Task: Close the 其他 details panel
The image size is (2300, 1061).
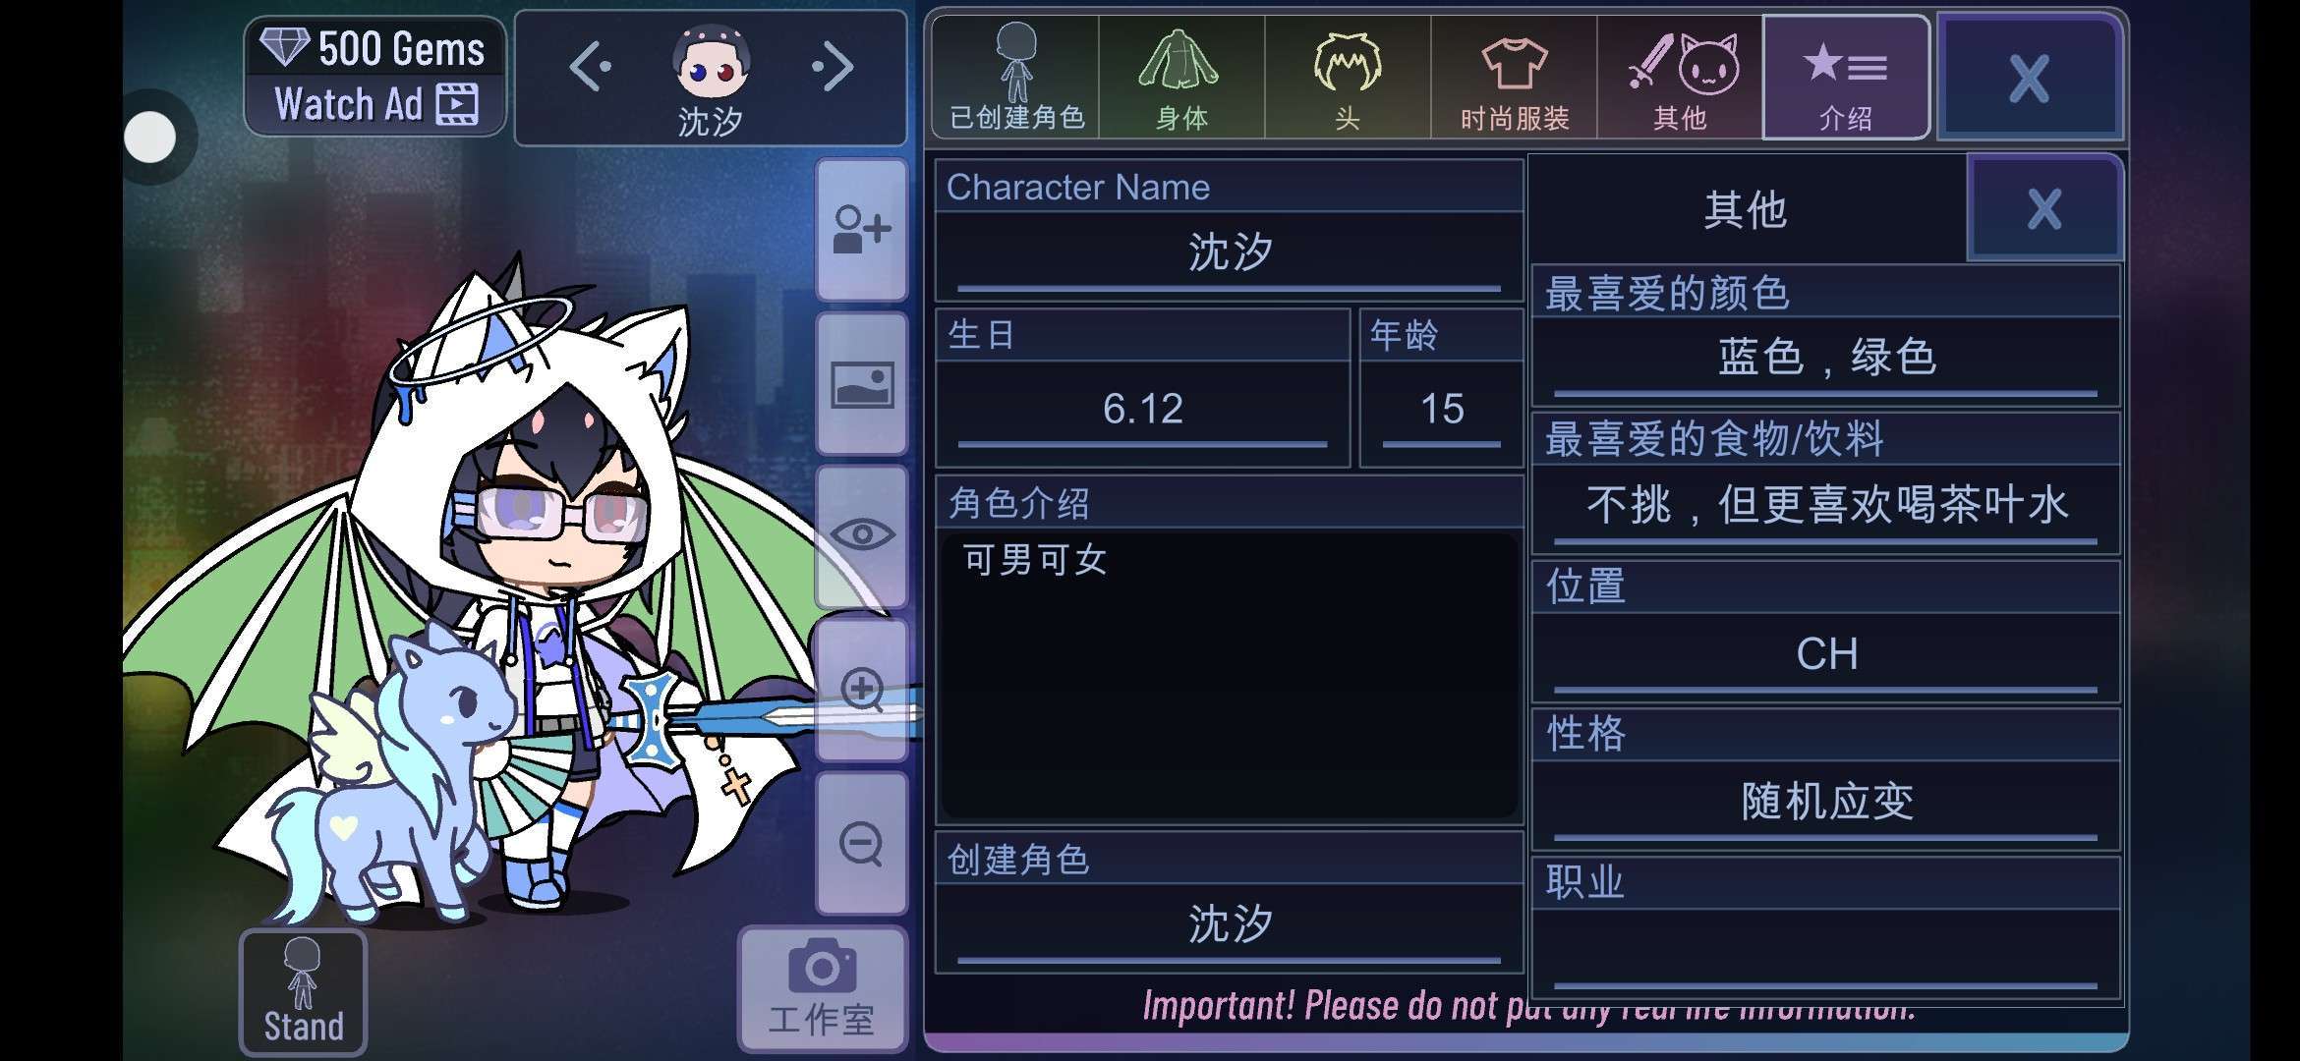Action: click(2044, 208)
